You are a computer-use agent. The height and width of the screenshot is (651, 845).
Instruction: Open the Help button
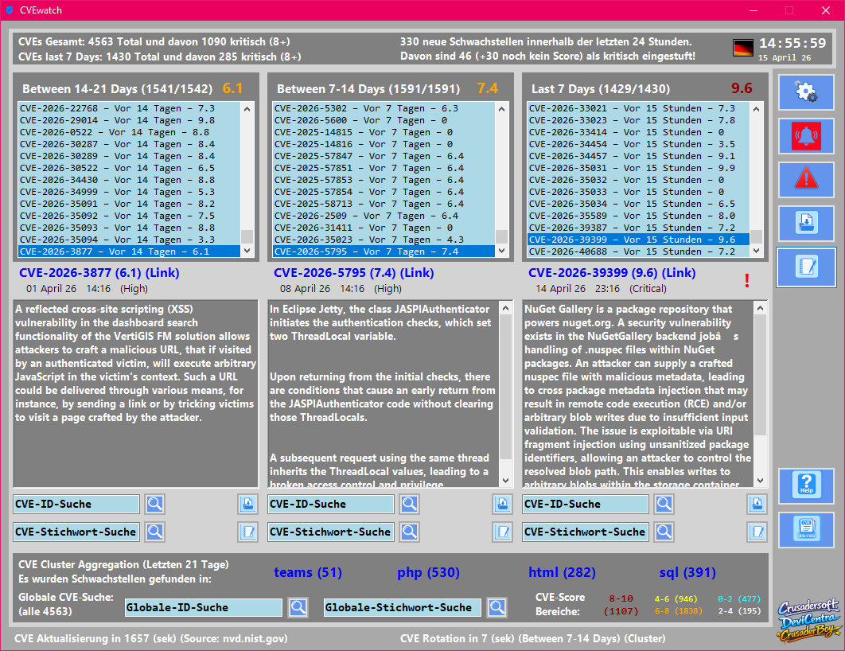coord(806,485)
